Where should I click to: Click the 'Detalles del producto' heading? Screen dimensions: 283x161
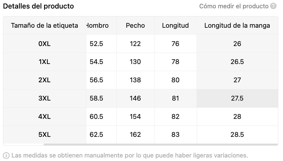38,6
